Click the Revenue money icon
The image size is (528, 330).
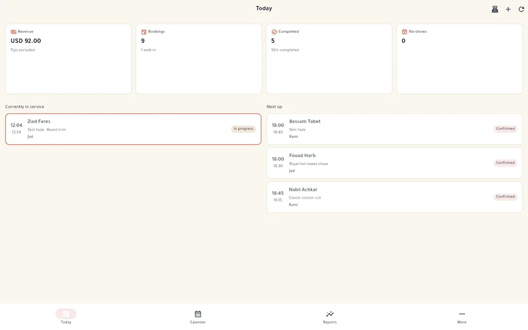click(13, 32)
